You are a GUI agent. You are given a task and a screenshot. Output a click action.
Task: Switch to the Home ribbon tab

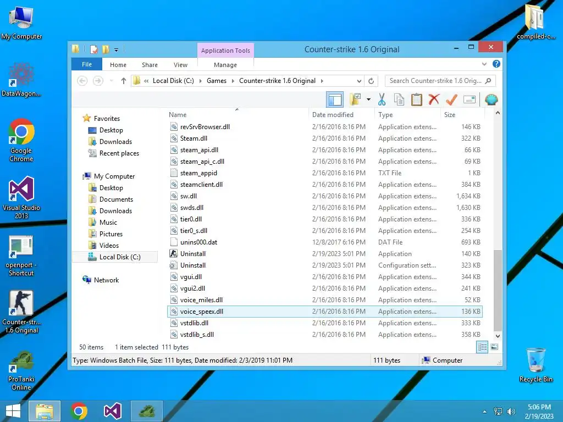click(118, 65)
